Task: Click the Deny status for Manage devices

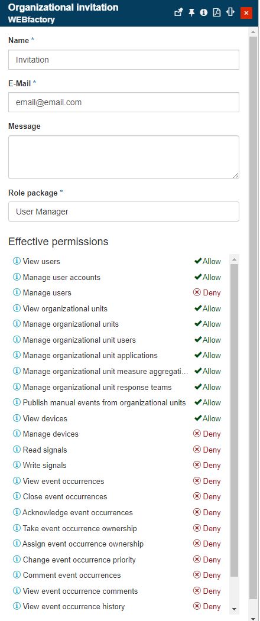Action: (206, 434)
